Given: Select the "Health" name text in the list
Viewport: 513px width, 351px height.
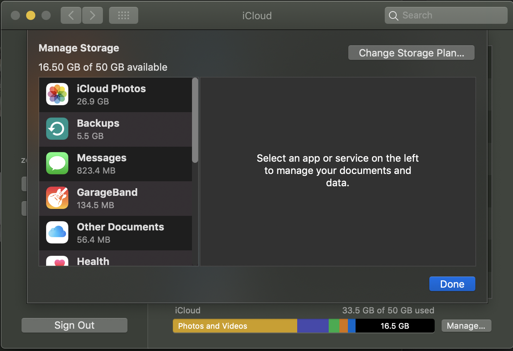Looking at the screenshot, I should pyautogui.click(x=93, y=261).
